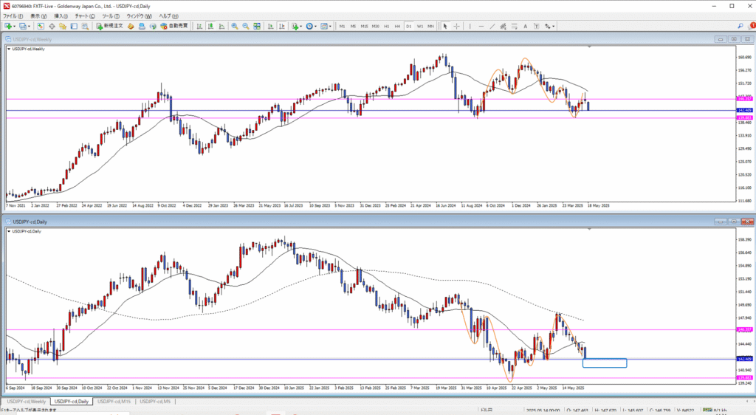Select the horizontal line drawing tool

point(481,26)
